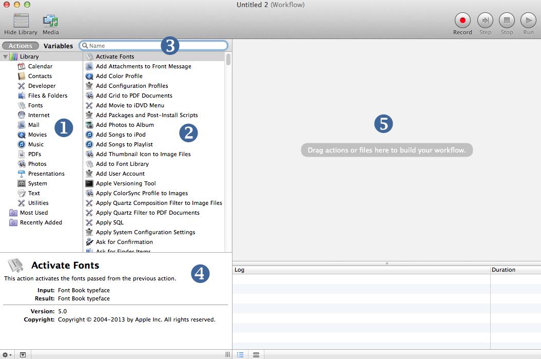Start recording with the Record button
The width and height of the screenshot is (541, 359).
[x=462, y=21]
